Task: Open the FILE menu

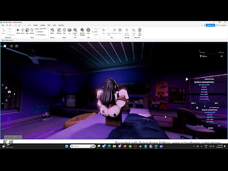Action: pos(3,25)
